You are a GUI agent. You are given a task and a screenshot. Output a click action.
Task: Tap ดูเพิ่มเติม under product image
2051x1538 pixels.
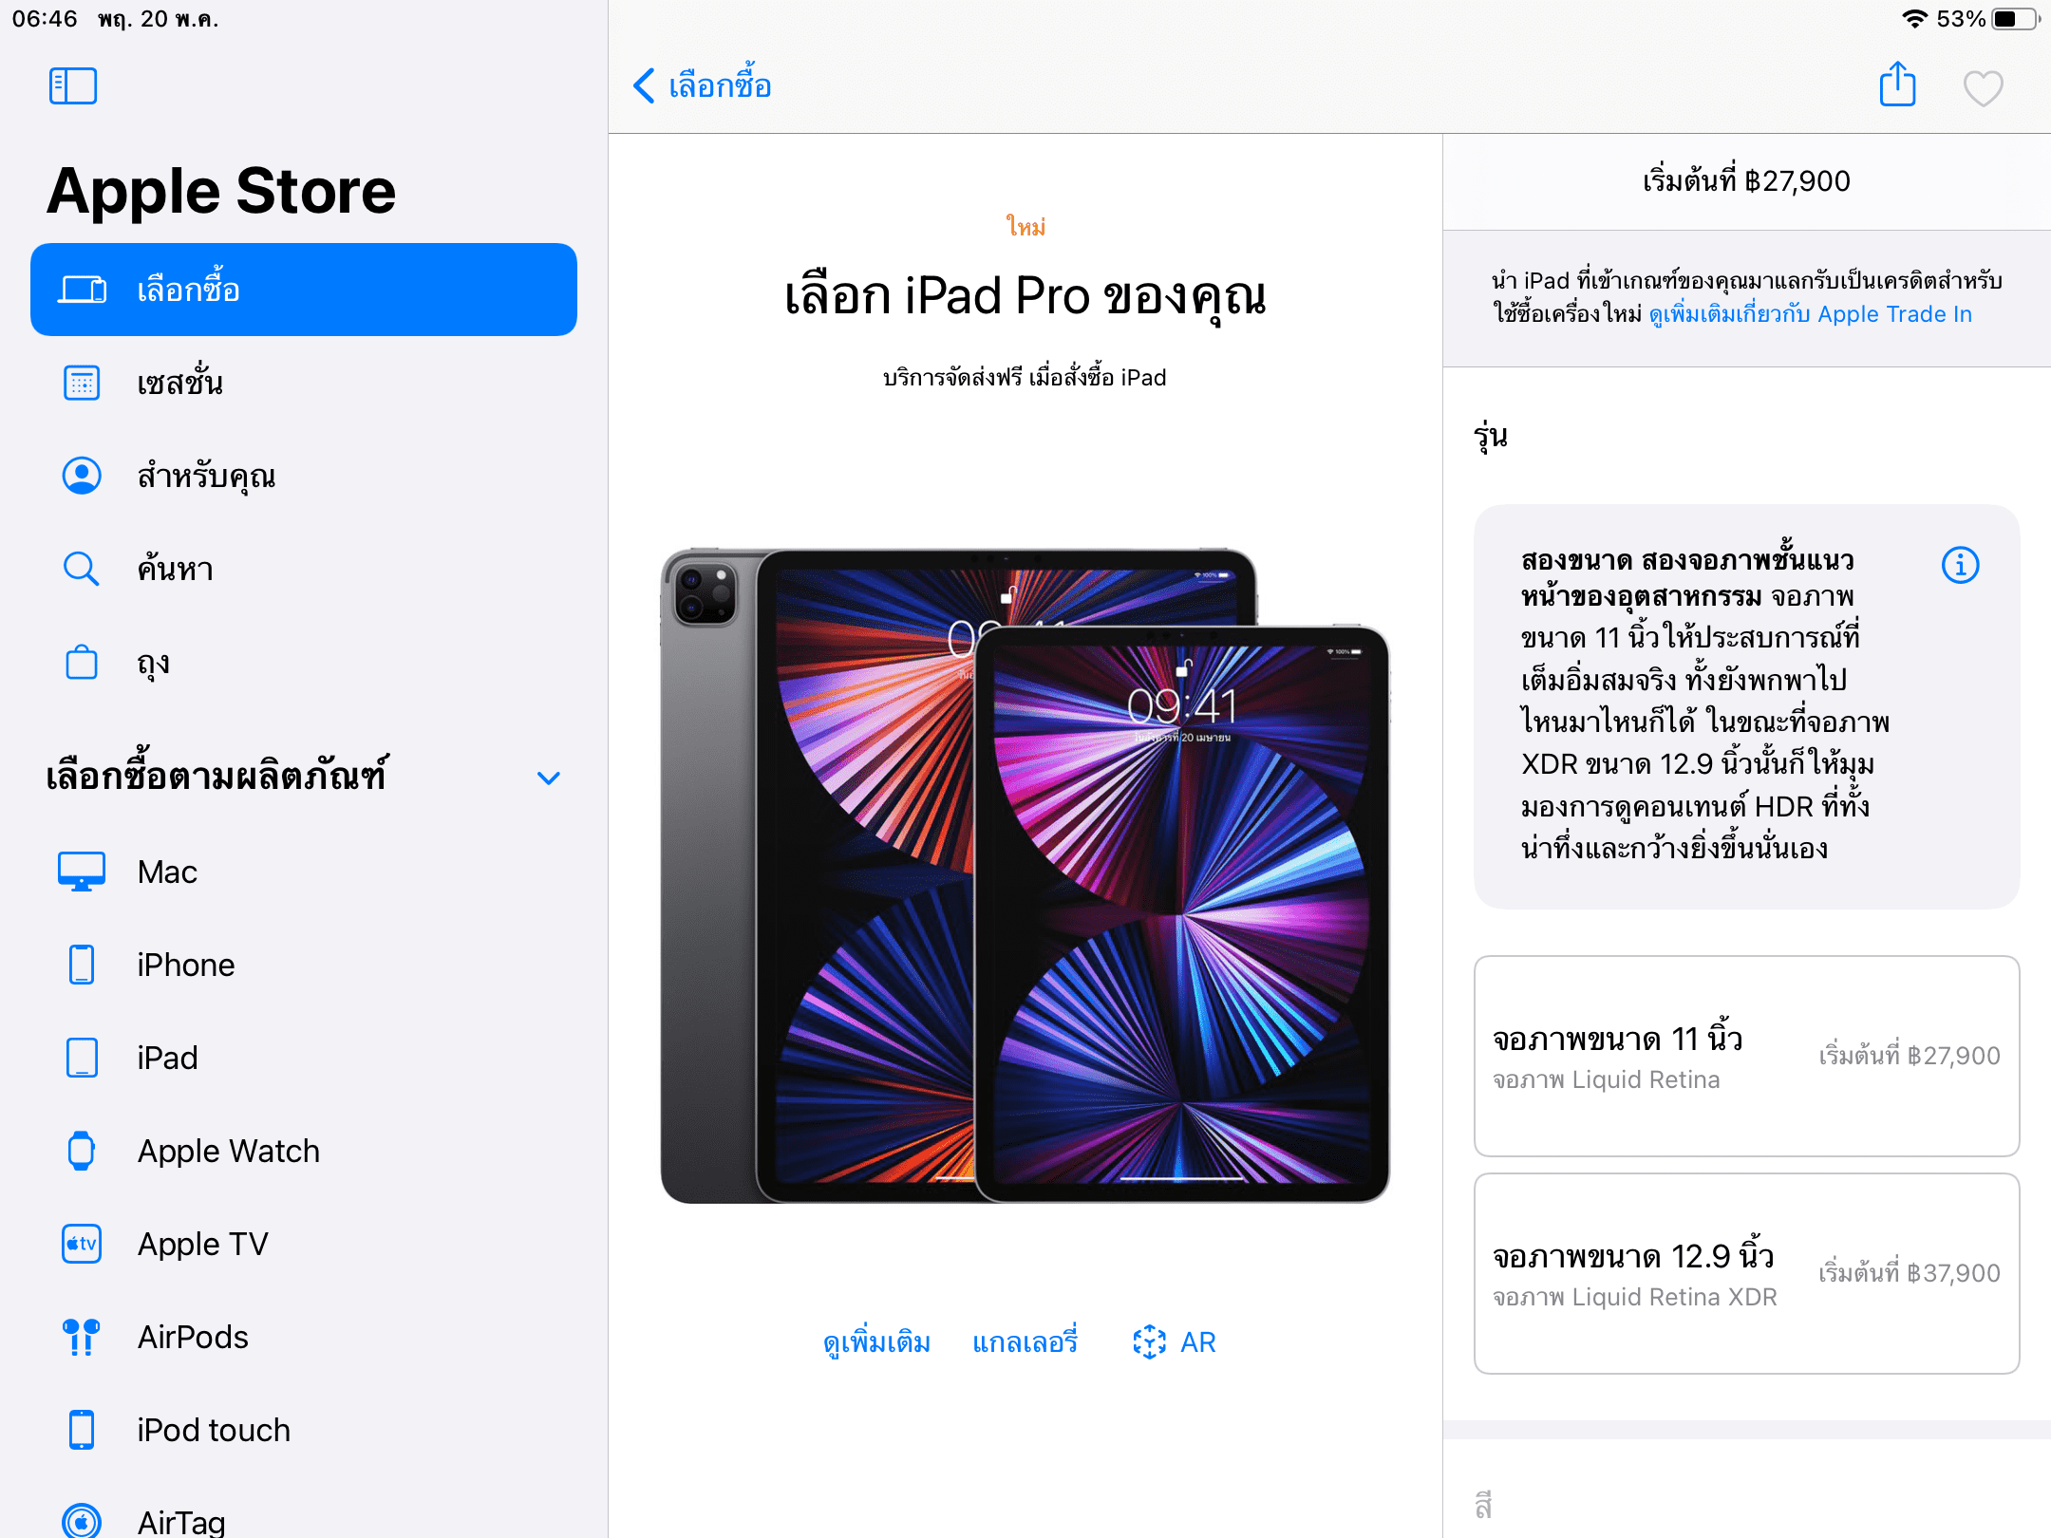[876, 1341]
